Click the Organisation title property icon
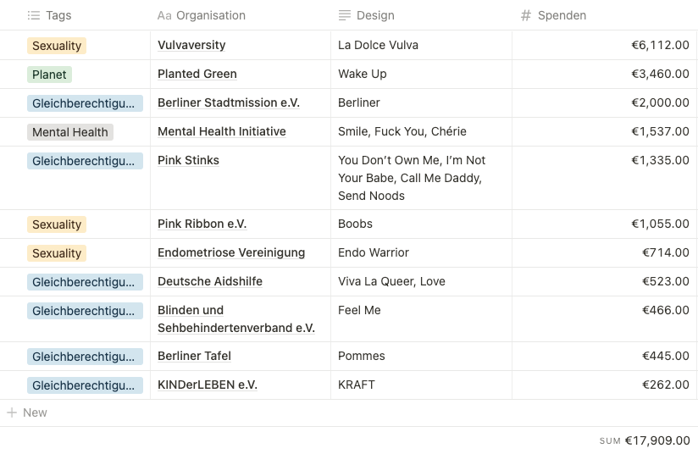This screenshot has width=698, height=454. click(163, 15)
